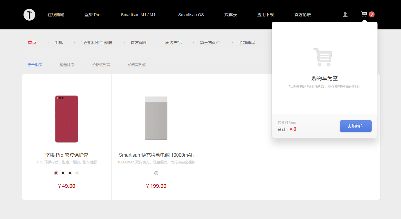Click the TPU 环保材质 description text
401x219 pixels.
[x=67, y=162]
